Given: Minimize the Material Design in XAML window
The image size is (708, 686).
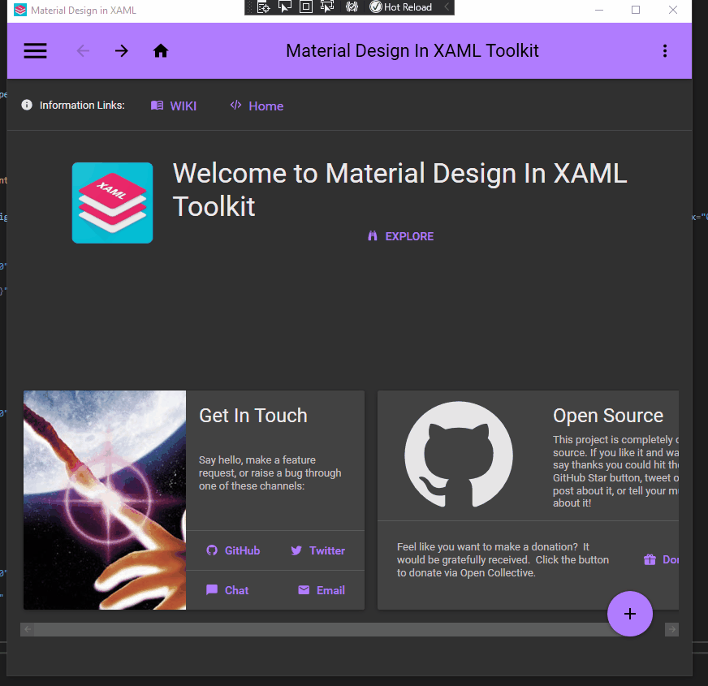Looking at the screenshot, I should click(x=599, y=10).
